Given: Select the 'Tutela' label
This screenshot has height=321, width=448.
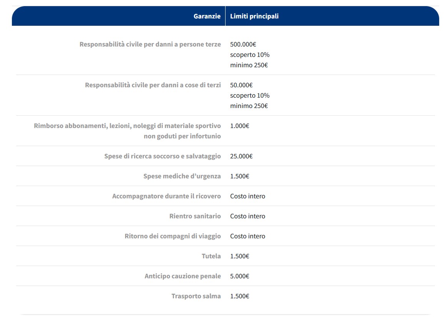Looking at the screenshot, I should (211, 256).
